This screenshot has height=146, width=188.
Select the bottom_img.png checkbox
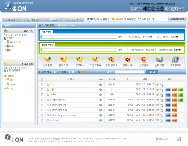(42, 110)
